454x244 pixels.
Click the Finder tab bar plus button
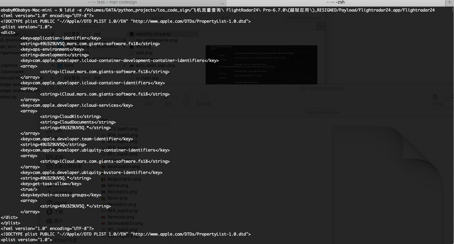[321, 26]
